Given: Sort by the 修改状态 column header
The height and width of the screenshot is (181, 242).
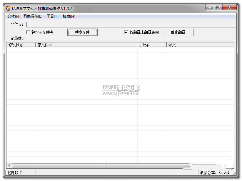Looking at the screenshot, I should 21,45.
